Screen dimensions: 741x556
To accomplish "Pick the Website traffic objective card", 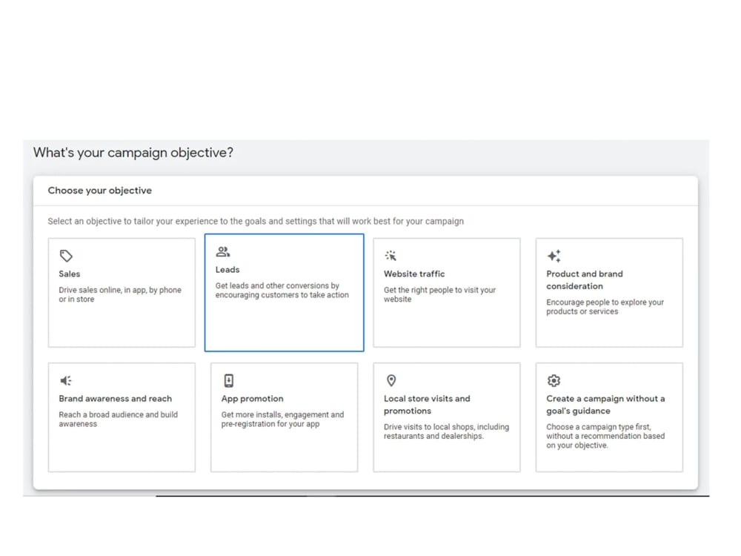I will [x=447, y=293].
